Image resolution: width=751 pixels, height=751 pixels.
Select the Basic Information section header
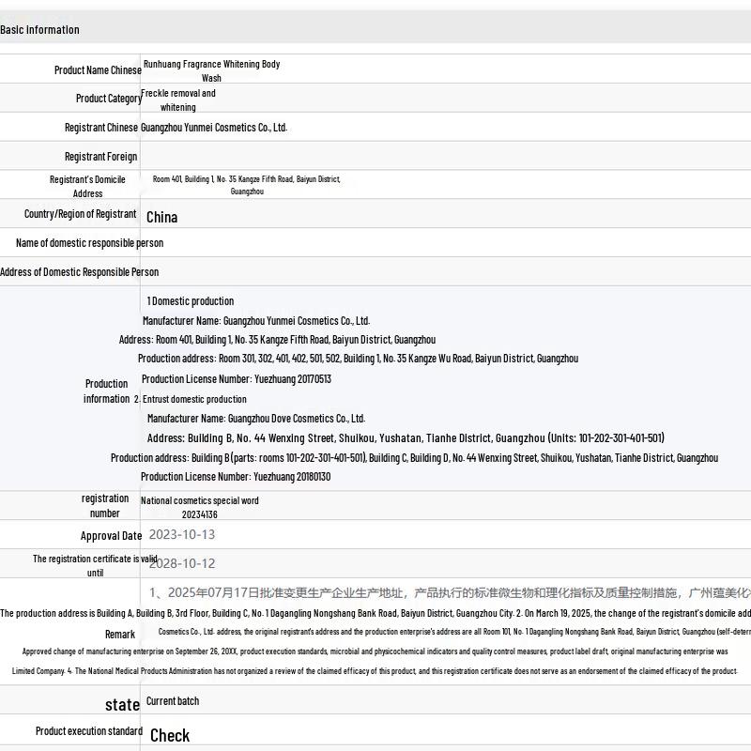39,30
